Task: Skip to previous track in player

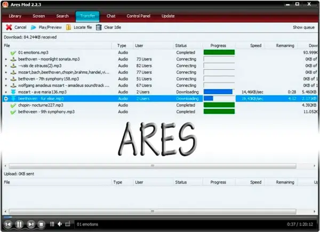Action: click(8, 225)
